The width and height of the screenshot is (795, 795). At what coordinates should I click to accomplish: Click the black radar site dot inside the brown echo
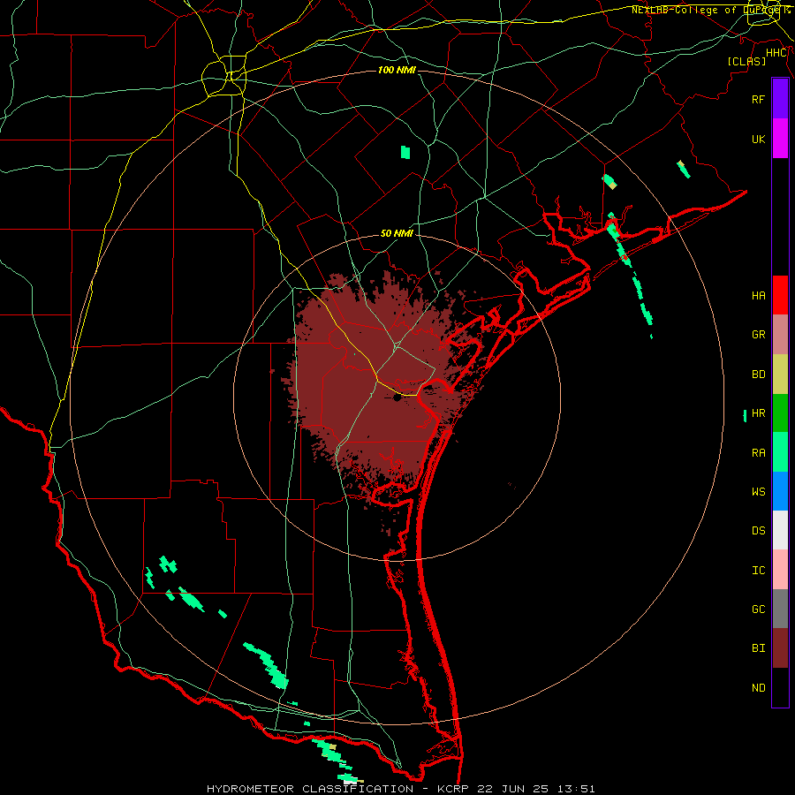[x=397, y=398]
